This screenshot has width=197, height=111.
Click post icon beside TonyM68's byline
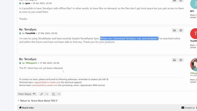[20, 33]
